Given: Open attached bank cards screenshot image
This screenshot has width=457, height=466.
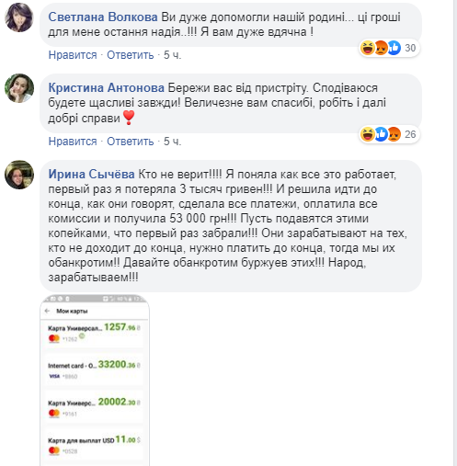Looking at the screenshot, I should point(95,381).
